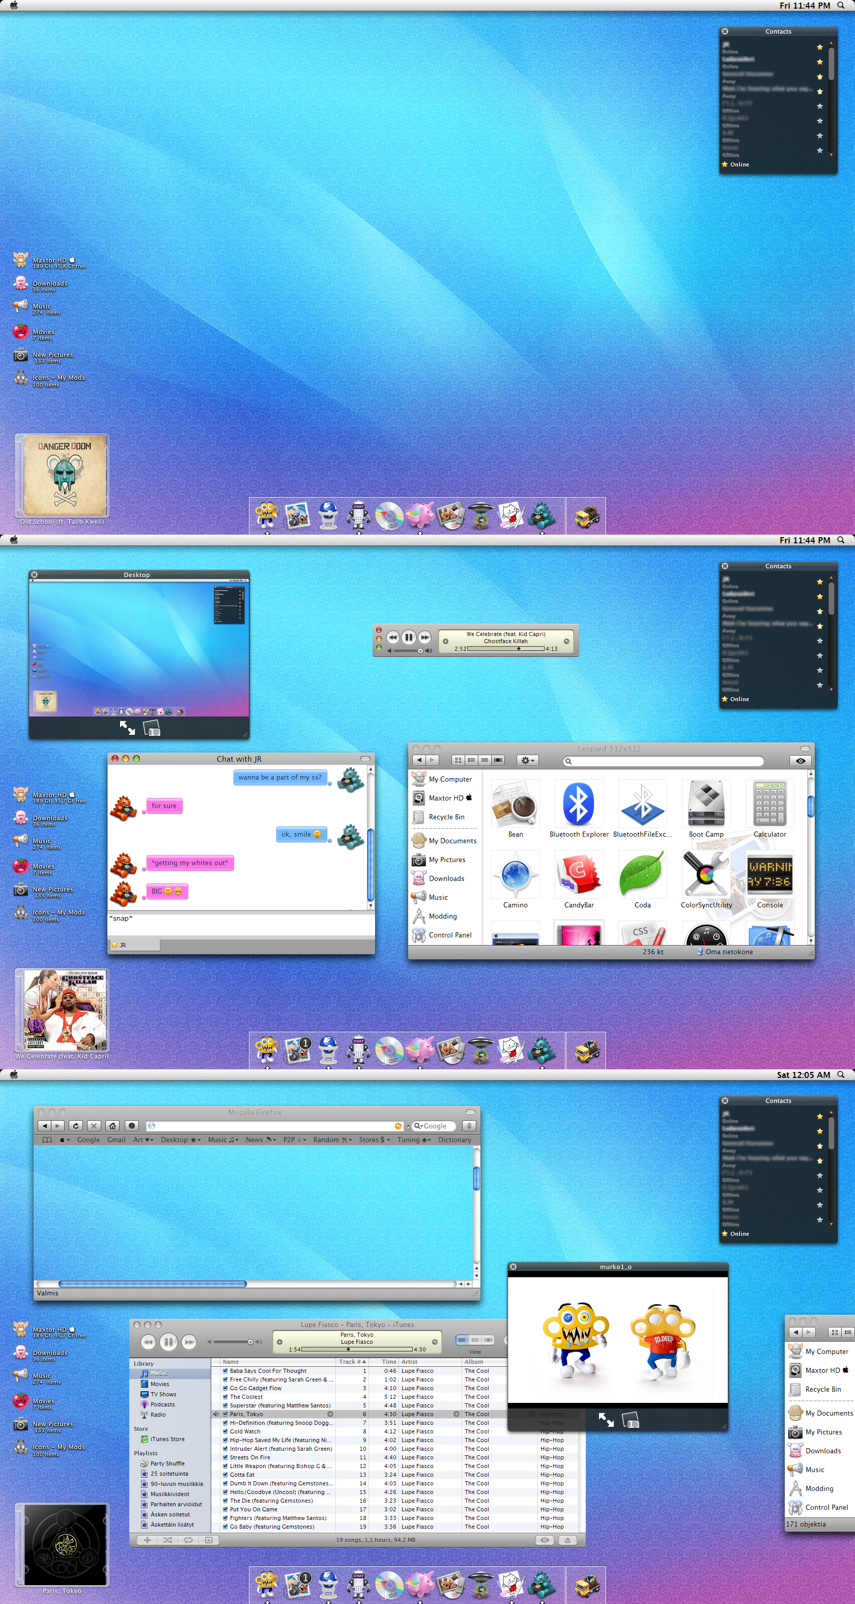855x1604 pixels.
Task: Uncheck Put You On Game checkbox
Action: 225,1509
